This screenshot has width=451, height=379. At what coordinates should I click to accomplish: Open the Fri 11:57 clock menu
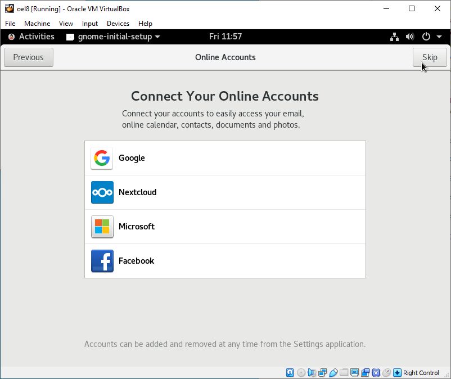[225, 37]
